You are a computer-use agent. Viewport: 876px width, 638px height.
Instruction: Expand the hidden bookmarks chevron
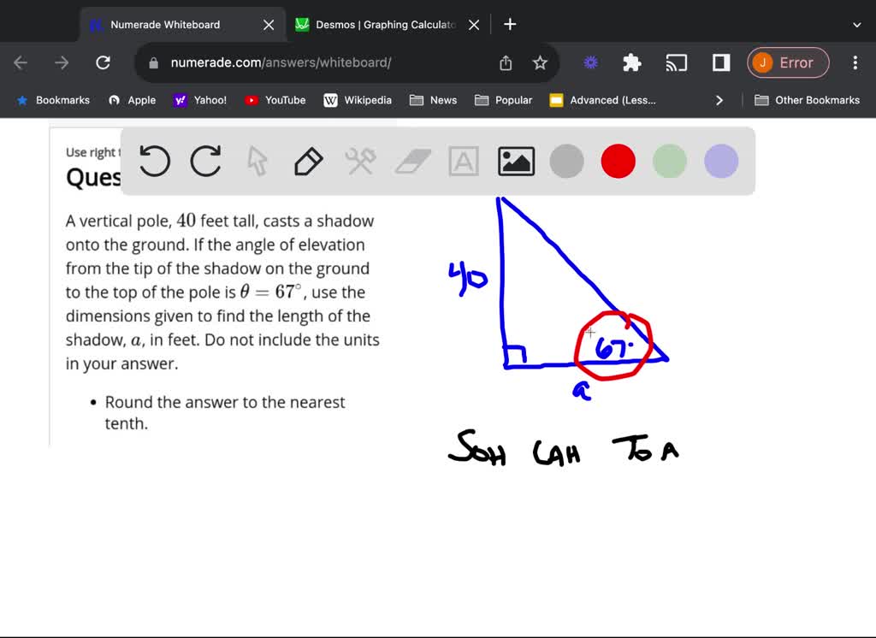tap(719, 100)
